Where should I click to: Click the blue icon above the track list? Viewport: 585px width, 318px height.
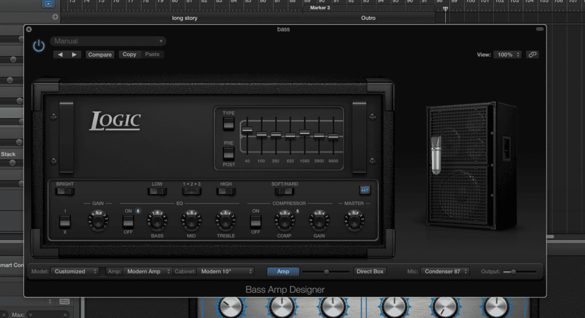(x=48, y=4)
